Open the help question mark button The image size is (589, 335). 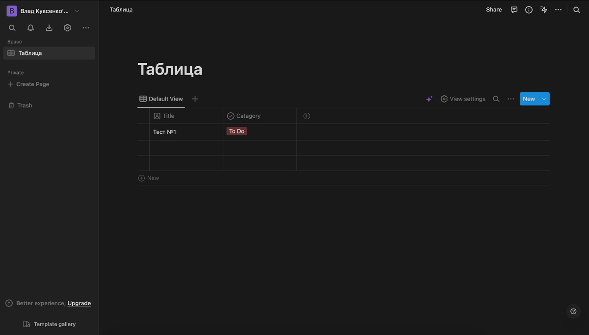pos(573,311)
